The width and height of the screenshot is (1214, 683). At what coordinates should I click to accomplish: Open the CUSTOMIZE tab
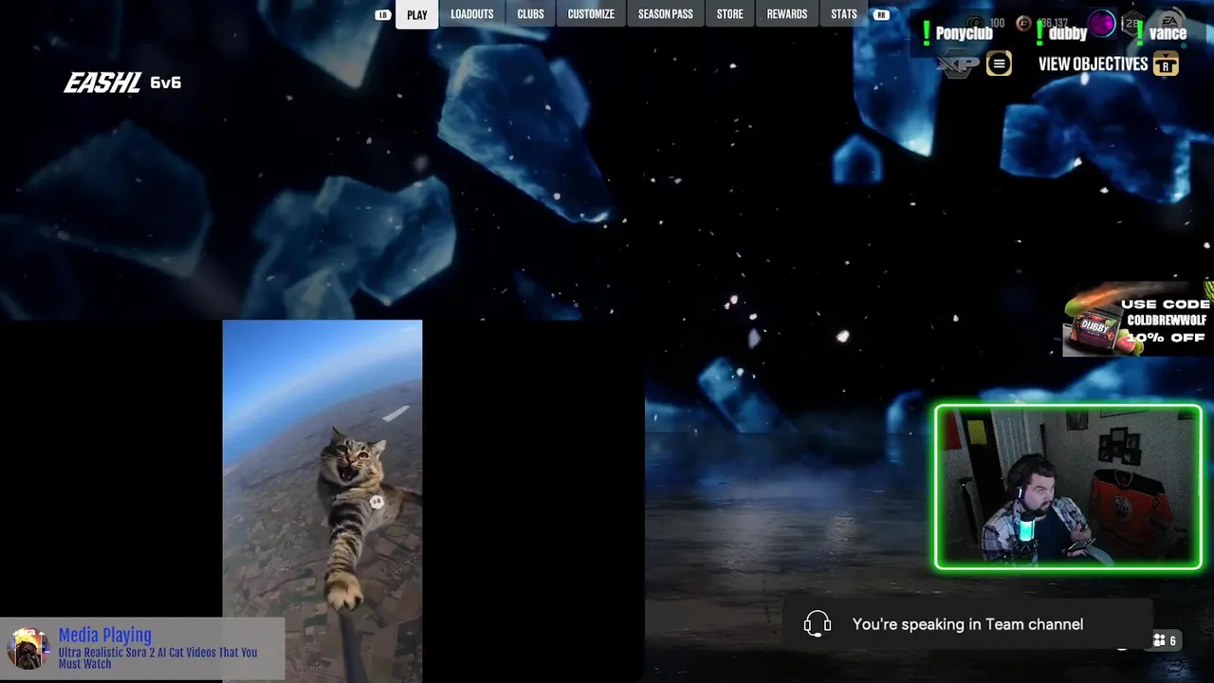(591, 14)
